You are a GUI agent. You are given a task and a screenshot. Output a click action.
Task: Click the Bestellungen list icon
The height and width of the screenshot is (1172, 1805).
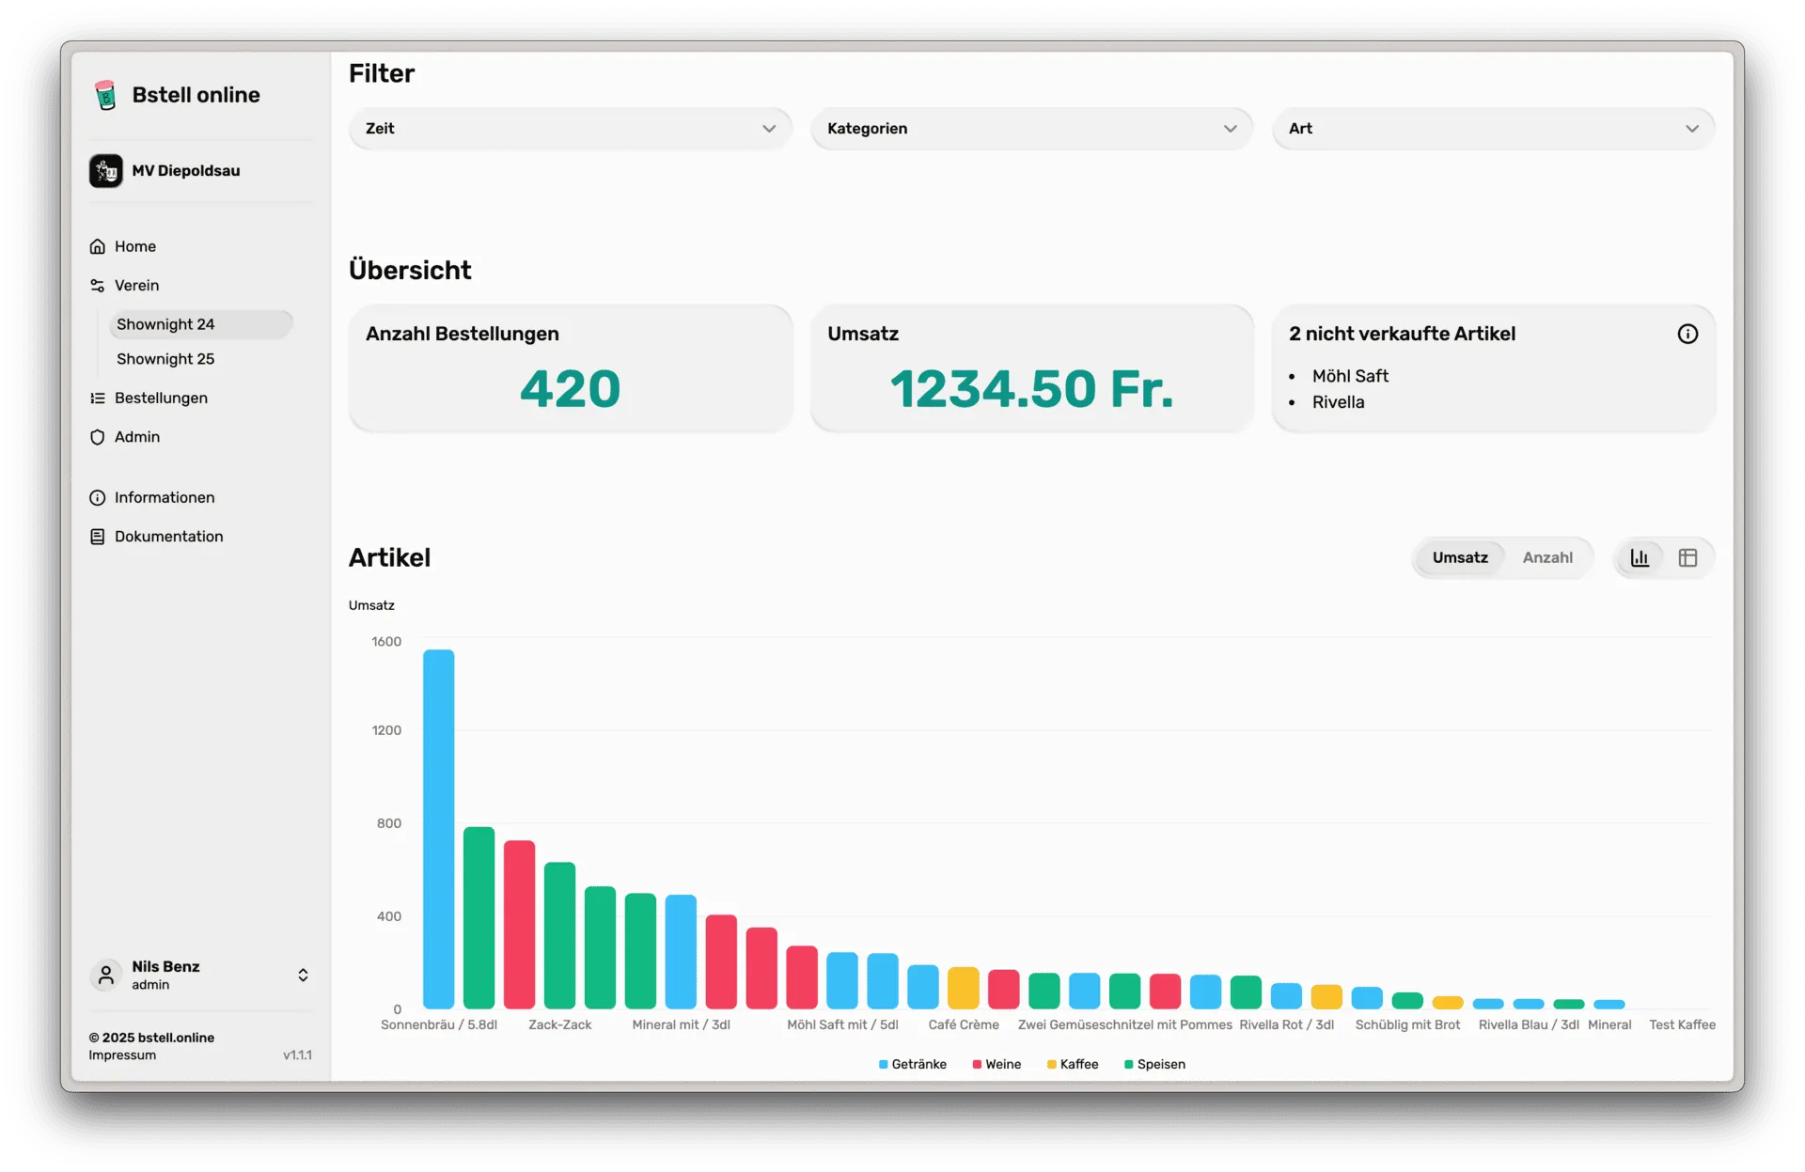point(97,398)
